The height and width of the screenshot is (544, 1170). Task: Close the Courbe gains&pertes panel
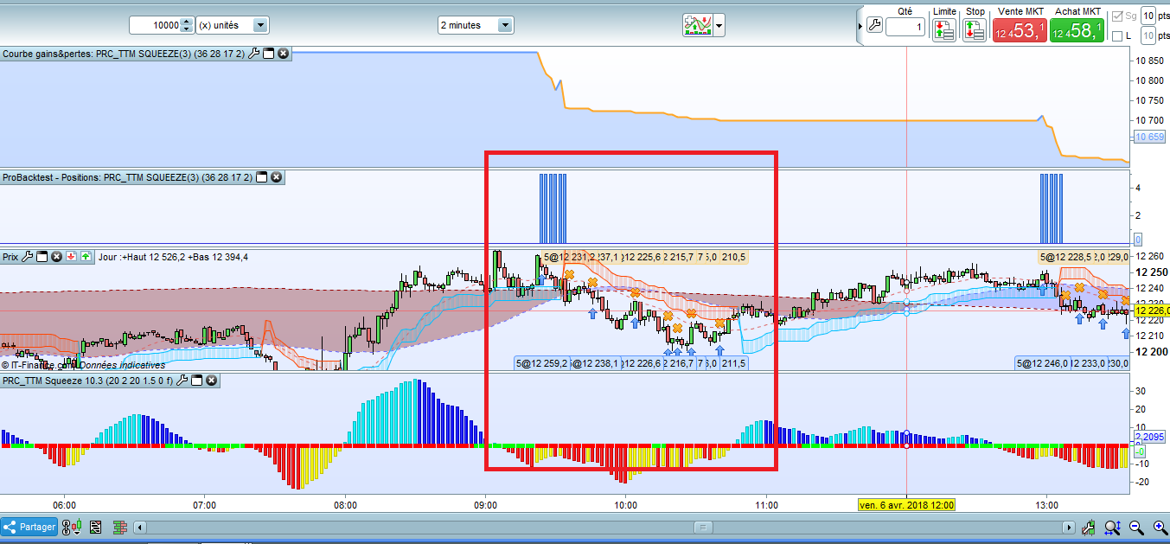point(283,54)
